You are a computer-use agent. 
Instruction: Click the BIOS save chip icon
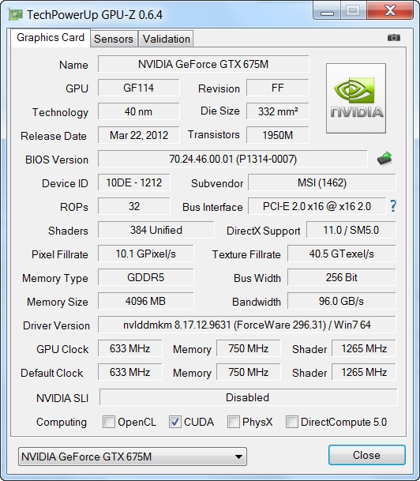pos(384,159)
